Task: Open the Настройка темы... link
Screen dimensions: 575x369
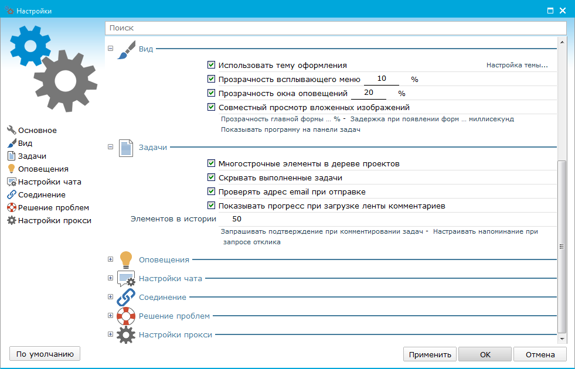Action: pos(517,65)
